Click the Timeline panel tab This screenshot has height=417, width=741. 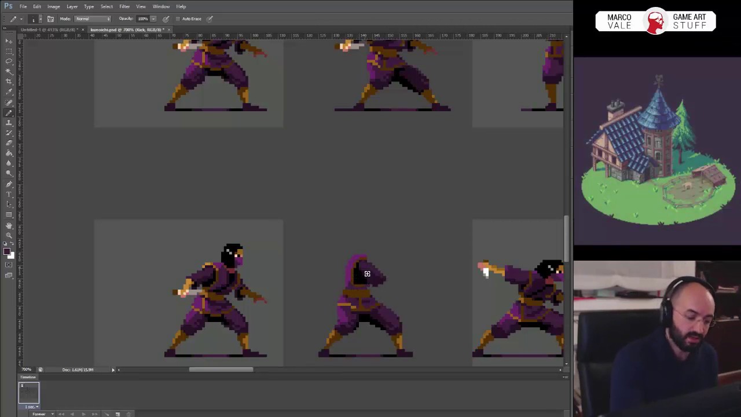(x=28, y=377)
